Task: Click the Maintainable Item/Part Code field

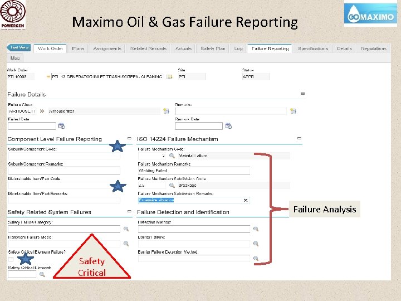Action: pos(64,185)
